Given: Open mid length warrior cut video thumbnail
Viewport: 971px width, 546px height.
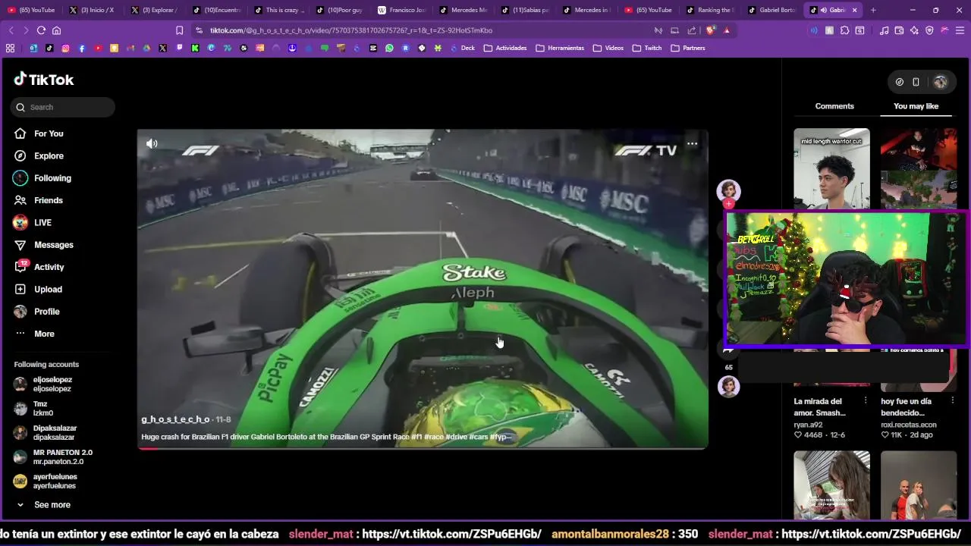Looking at the screenshot, I should tap(831, 168).
